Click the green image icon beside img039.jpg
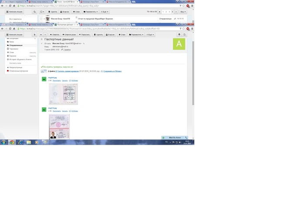Viewport: 305px width, 212px height. [x=44, y=110]
